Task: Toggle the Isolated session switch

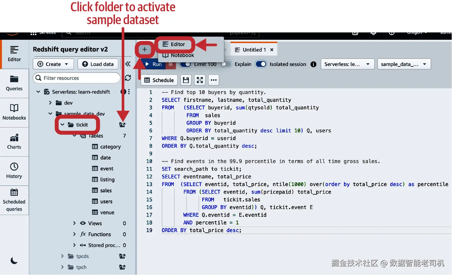Action: pyautogui.click(x=261, y=64)
